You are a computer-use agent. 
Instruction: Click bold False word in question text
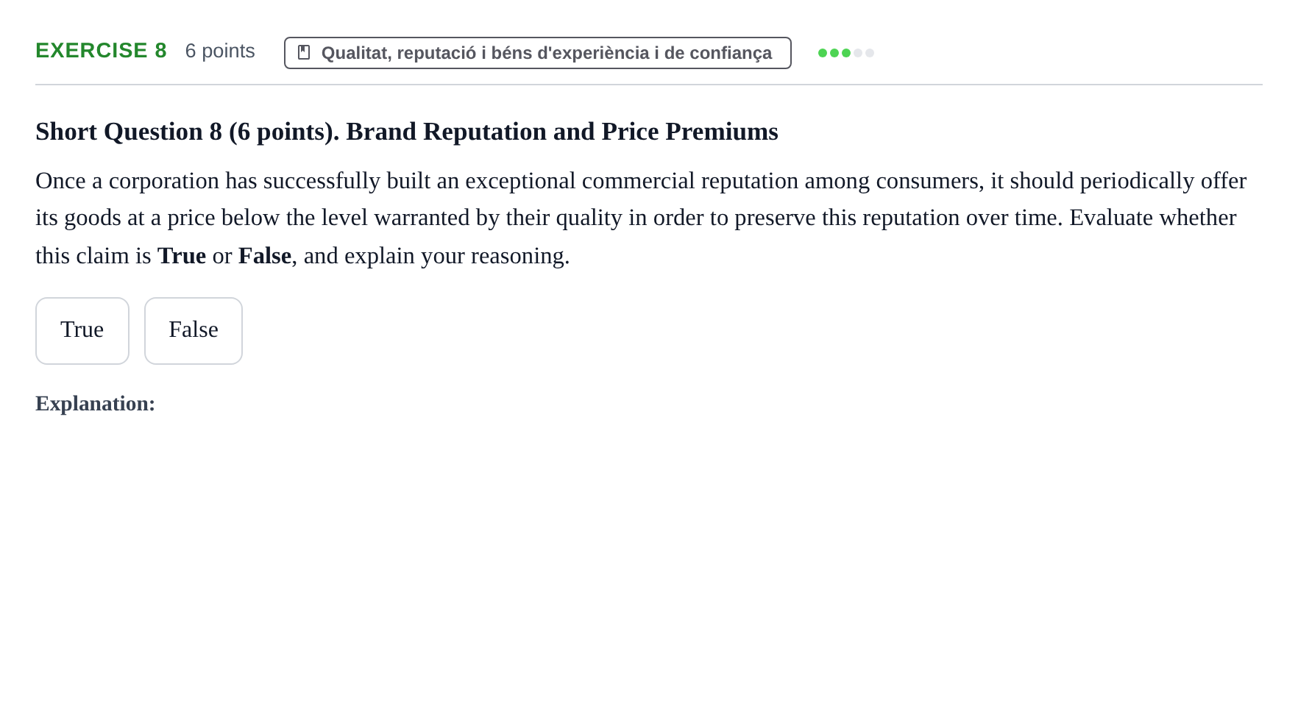(265, 256)
